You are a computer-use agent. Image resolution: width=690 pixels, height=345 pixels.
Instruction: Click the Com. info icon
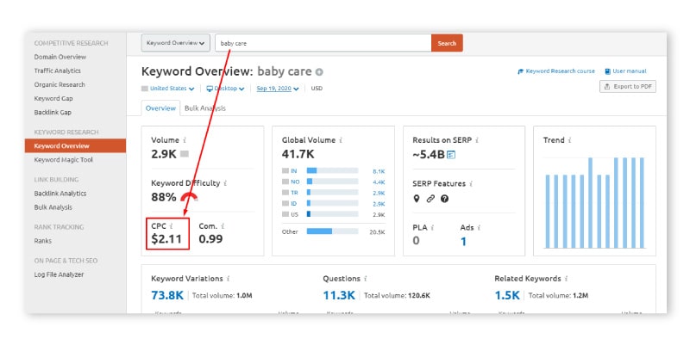(223, 226)
